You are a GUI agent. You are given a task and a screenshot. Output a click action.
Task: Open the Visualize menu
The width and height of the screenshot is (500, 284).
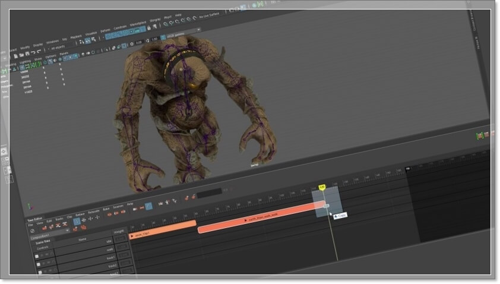(x=91, y=33)
